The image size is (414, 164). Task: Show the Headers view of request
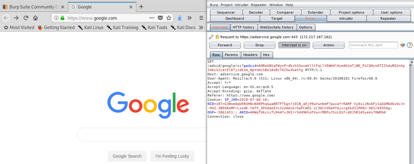coord(250,55)
